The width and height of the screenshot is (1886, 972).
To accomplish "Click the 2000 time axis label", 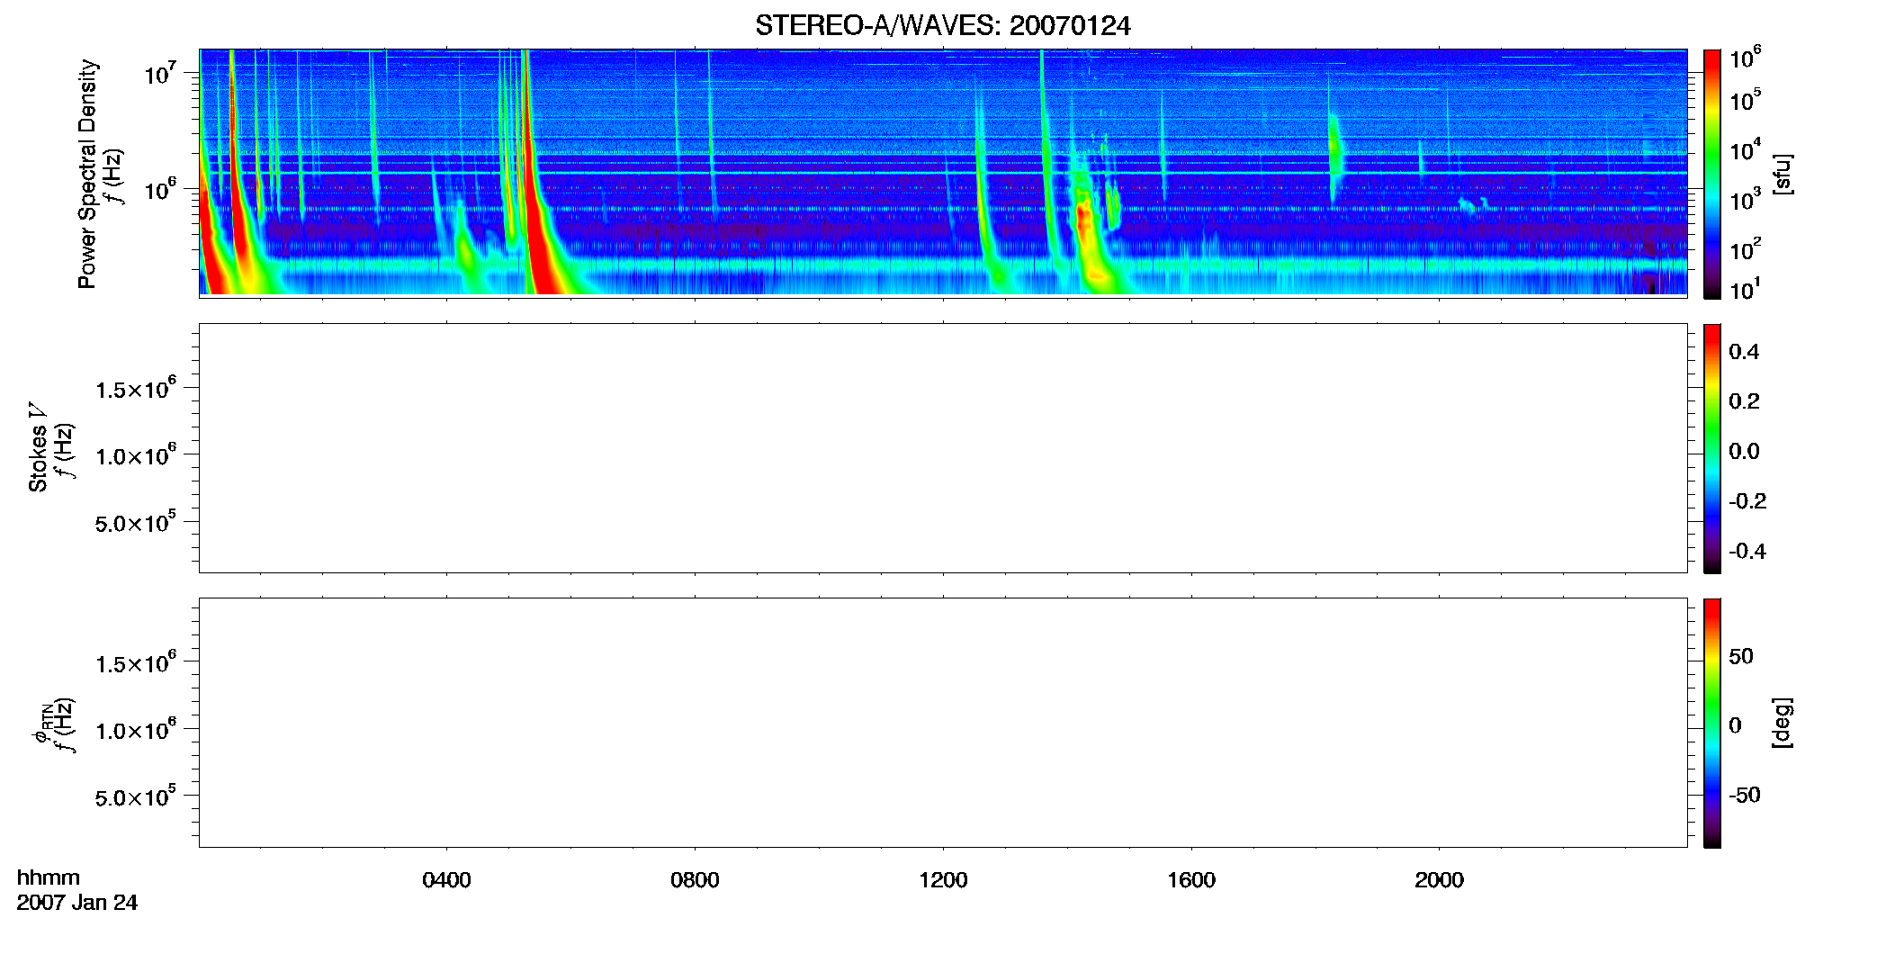I will [x=1439, y=880].
